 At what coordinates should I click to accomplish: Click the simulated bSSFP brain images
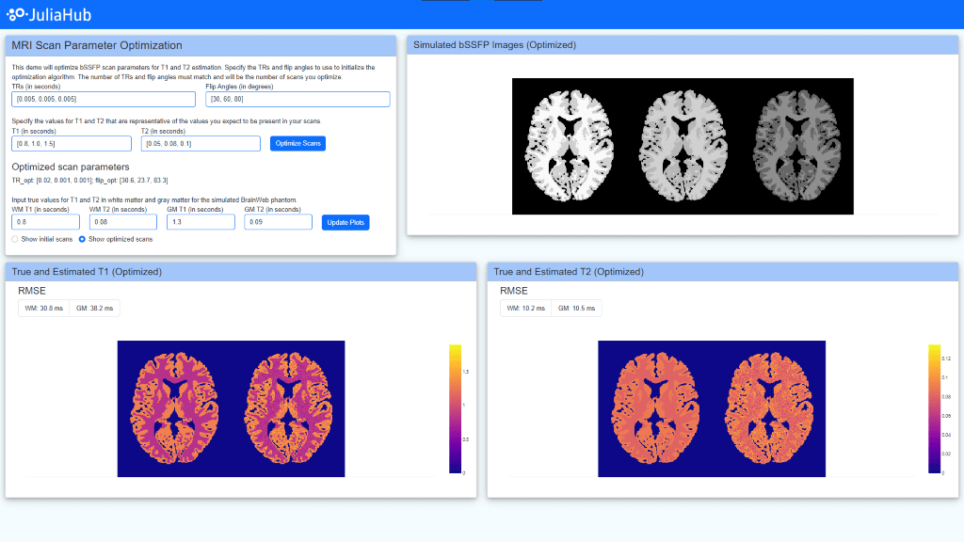pos(683,146)
